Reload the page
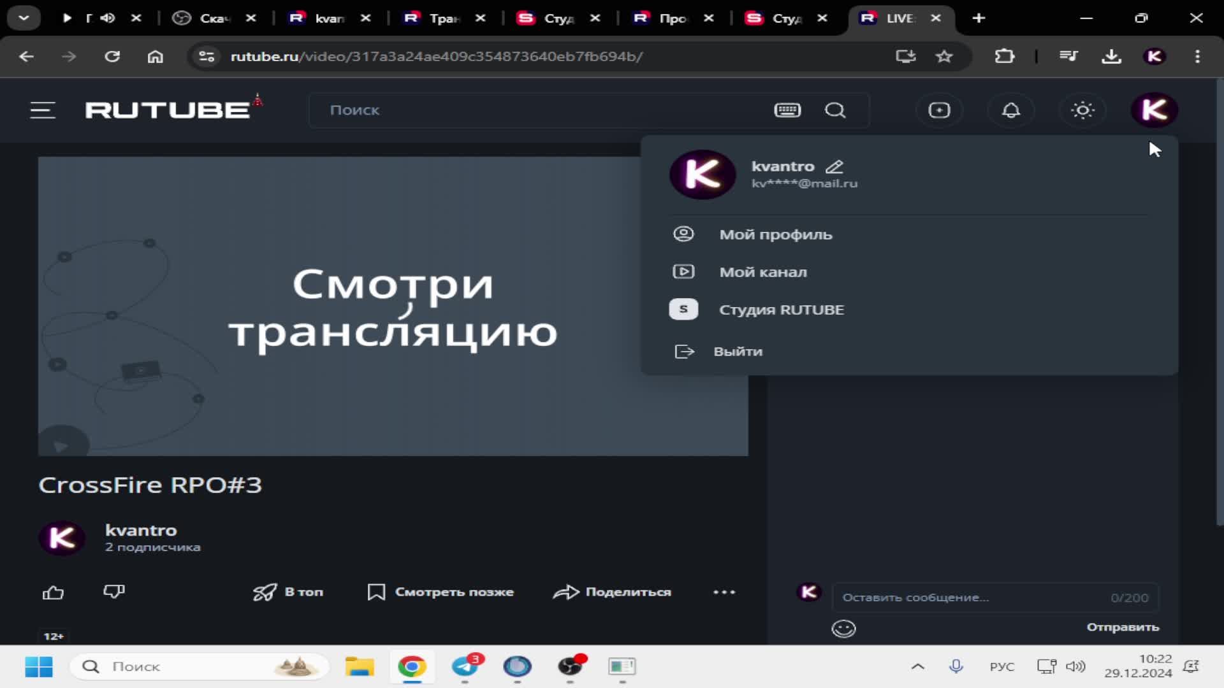1224x688 pixels. pyautogui.click(x=112, y=57)
